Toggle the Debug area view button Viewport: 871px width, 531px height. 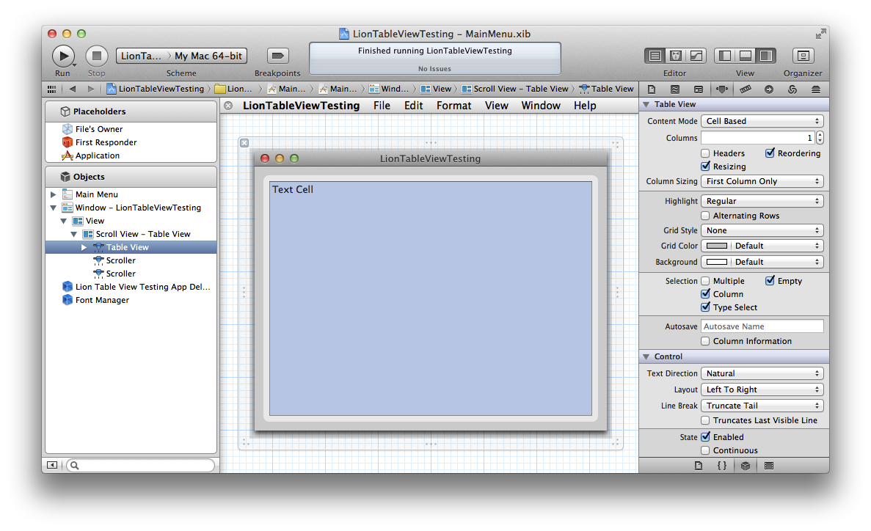746,56
